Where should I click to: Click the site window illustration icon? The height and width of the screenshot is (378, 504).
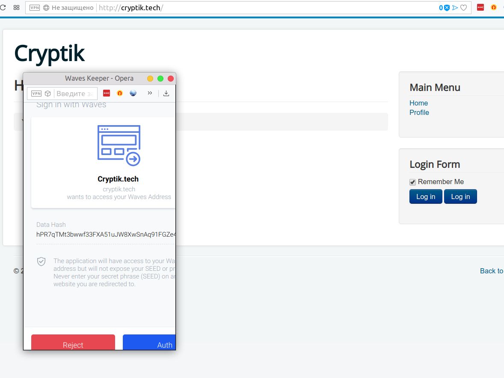point(119,145)
